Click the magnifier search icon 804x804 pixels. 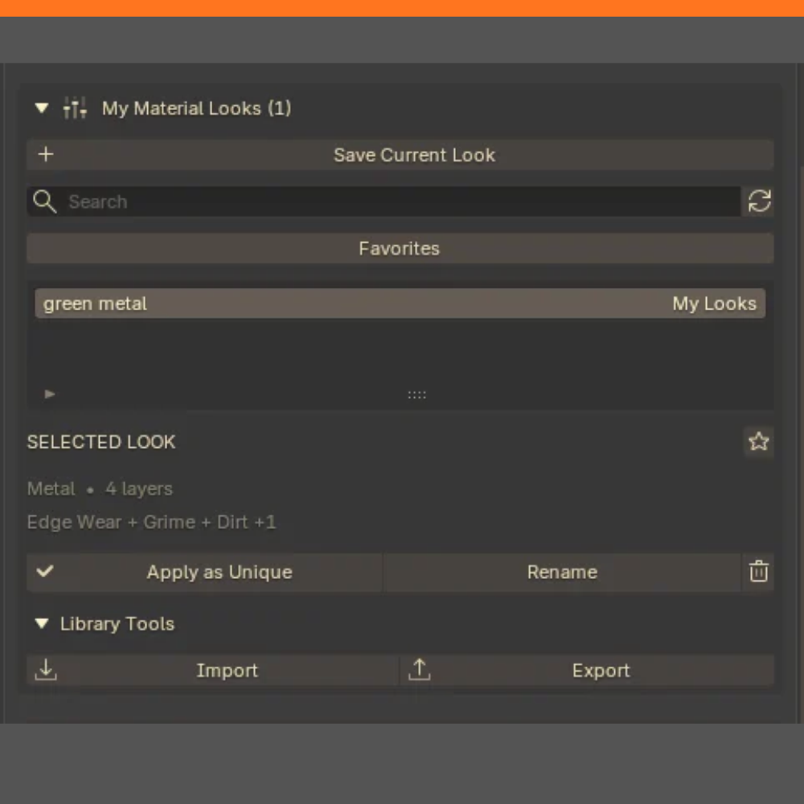click(44, 201)
